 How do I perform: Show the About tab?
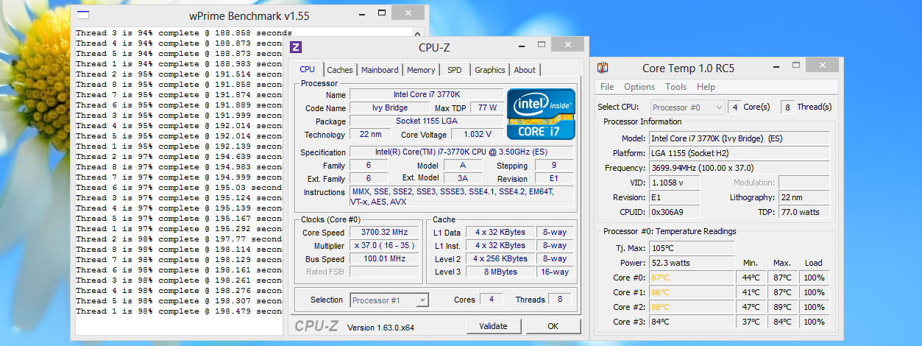525,70
